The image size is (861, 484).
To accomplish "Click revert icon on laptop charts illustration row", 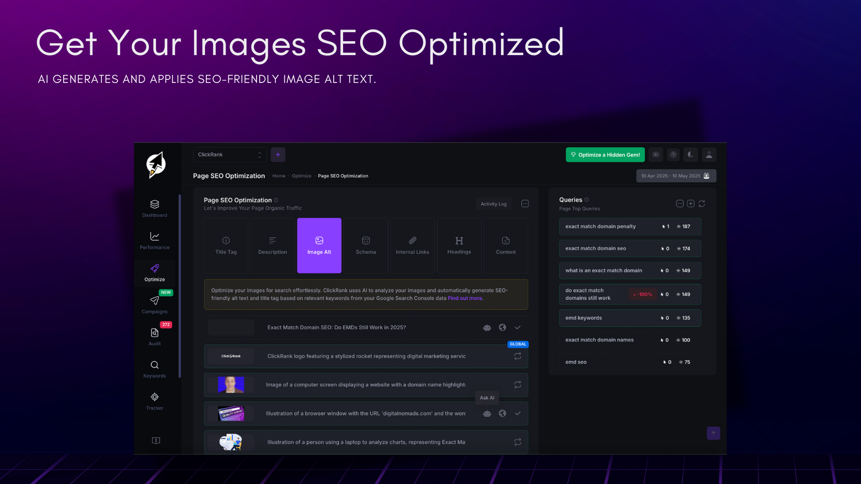I will tap(517, 442).
